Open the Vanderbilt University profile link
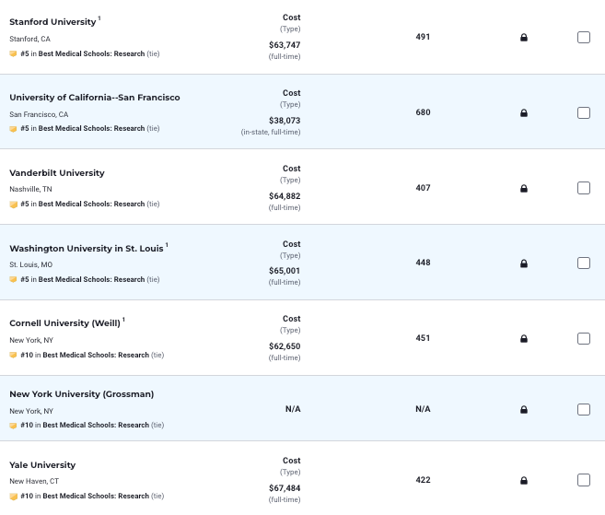The height and width of the screenshot is (515, 605). 57,173
